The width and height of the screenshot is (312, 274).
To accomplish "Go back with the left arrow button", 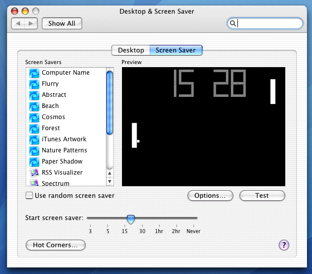I will (18, 24).
